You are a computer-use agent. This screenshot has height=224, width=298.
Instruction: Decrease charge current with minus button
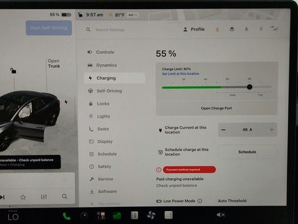tap(223, 130)
